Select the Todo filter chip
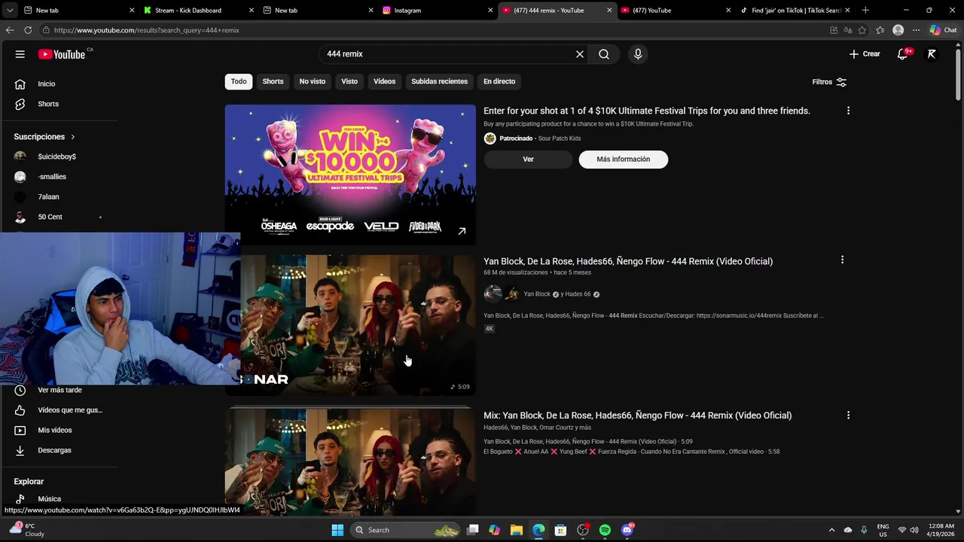 coord(239,81)
